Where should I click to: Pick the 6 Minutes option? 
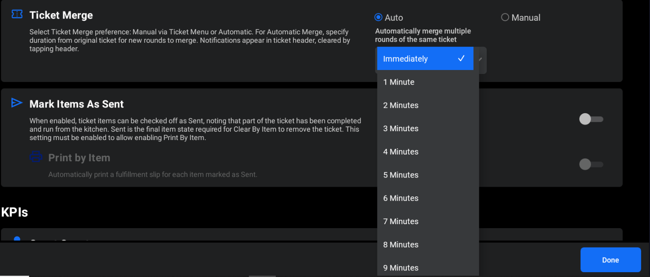(x=401, y=198)
